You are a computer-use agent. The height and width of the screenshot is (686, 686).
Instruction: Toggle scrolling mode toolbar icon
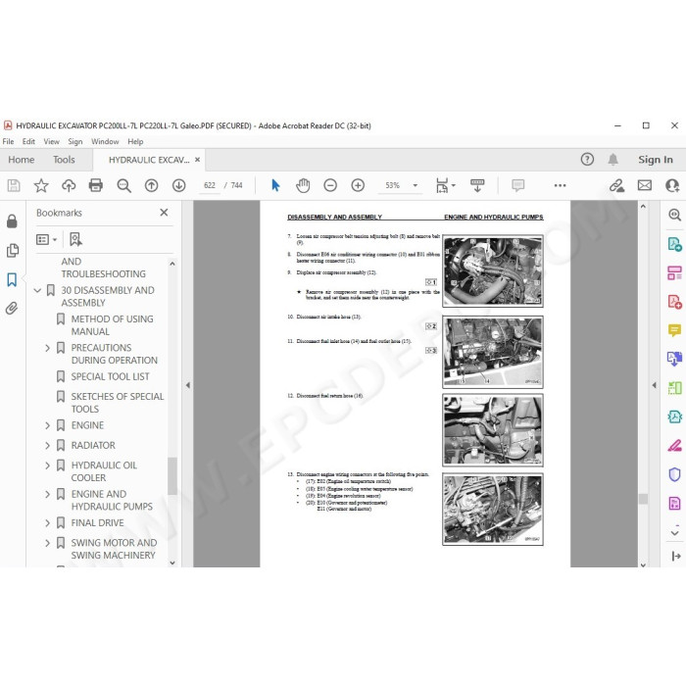(x=477, y=185)
